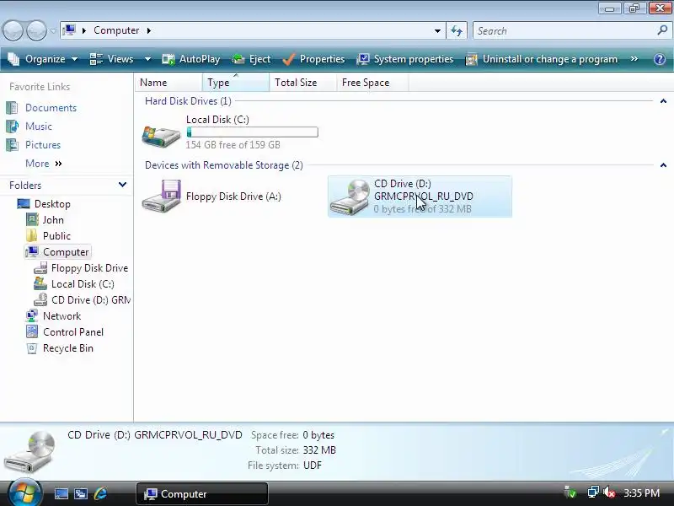The width and height of the screenshot is (674, 506).
Task: Sort by the Type column header
Action: click(236, 82)
